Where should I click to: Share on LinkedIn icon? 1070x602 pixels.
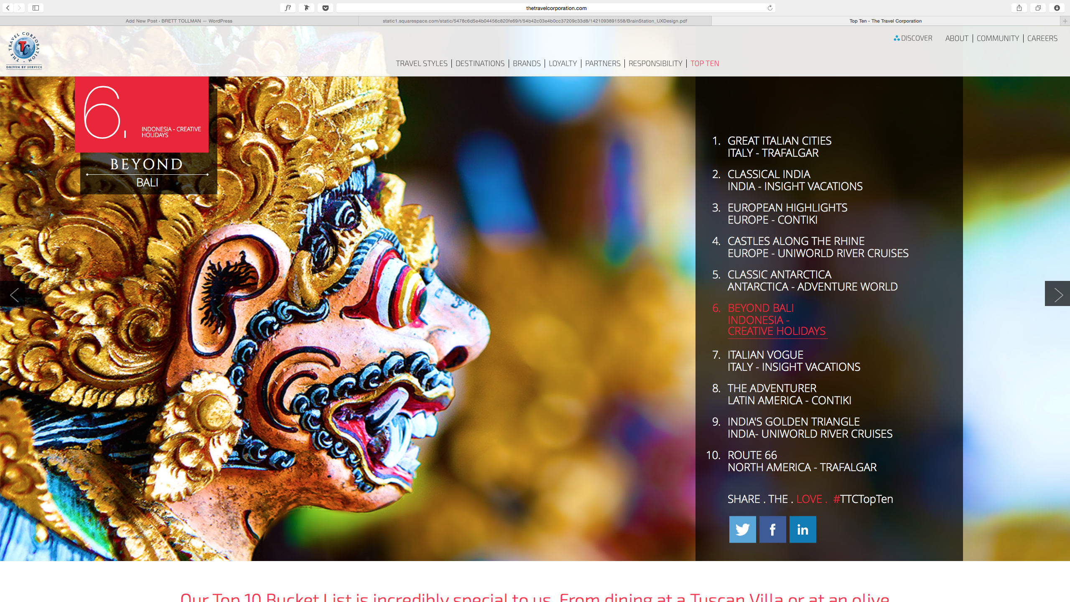click(802, 529)
